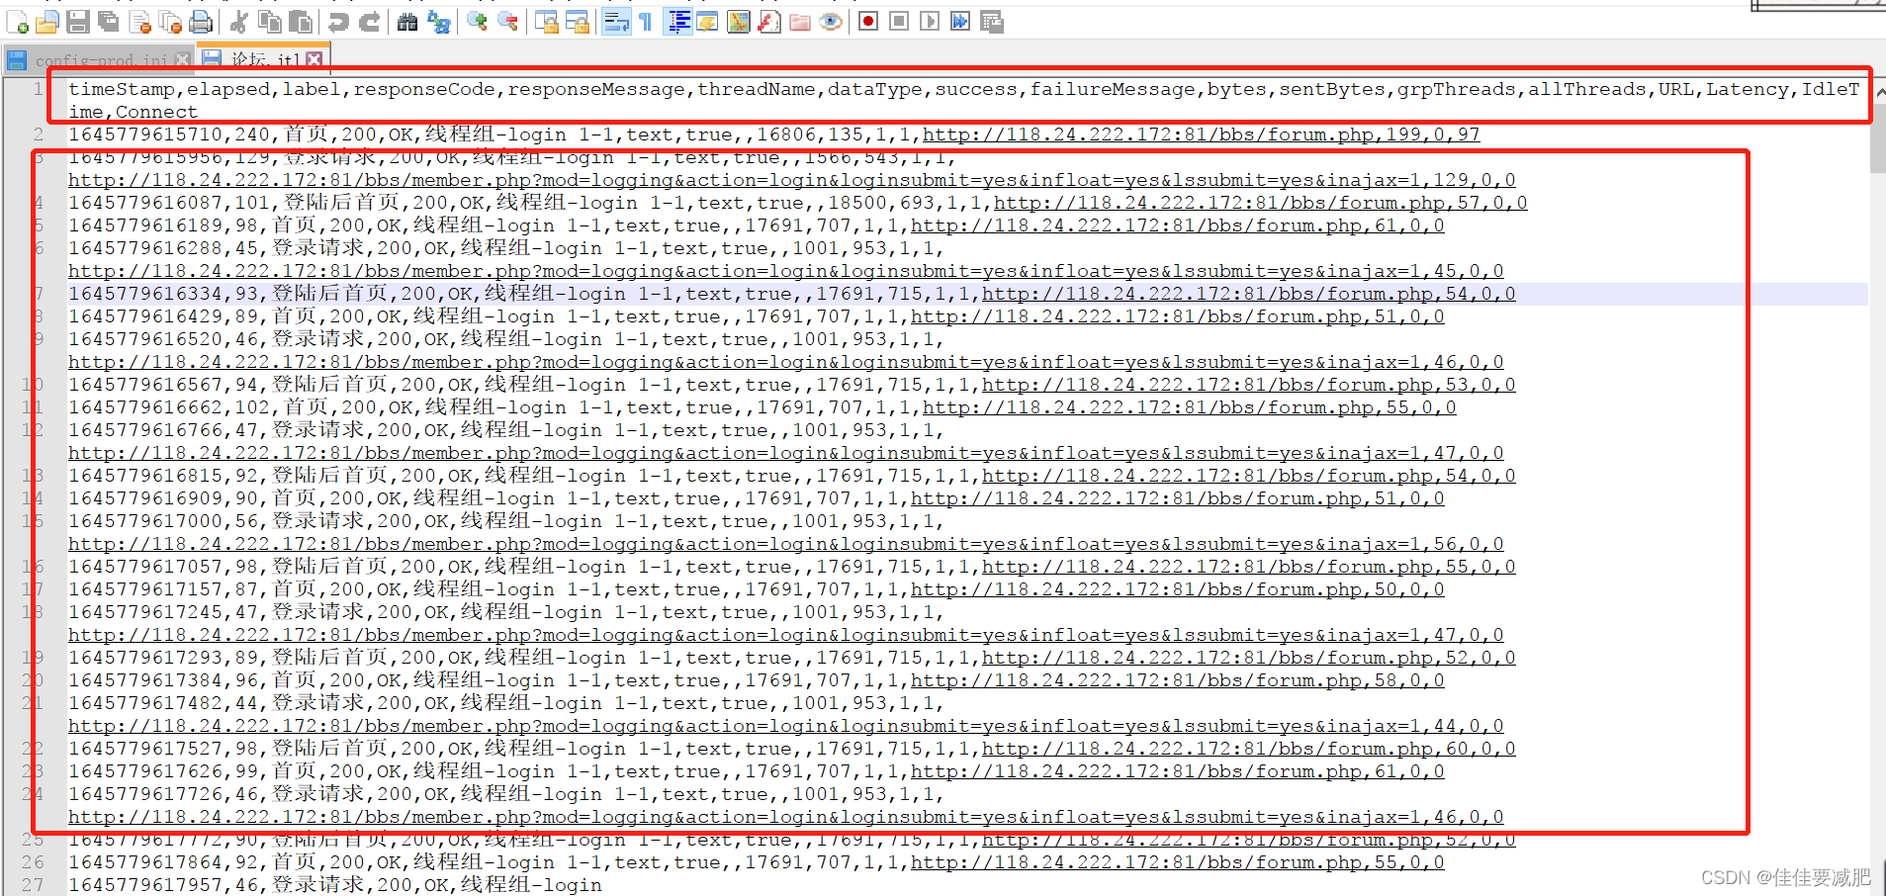Click the vertical scrollbar thumb
This screenshot has height=896, width=1886.
coord(1877,136)
